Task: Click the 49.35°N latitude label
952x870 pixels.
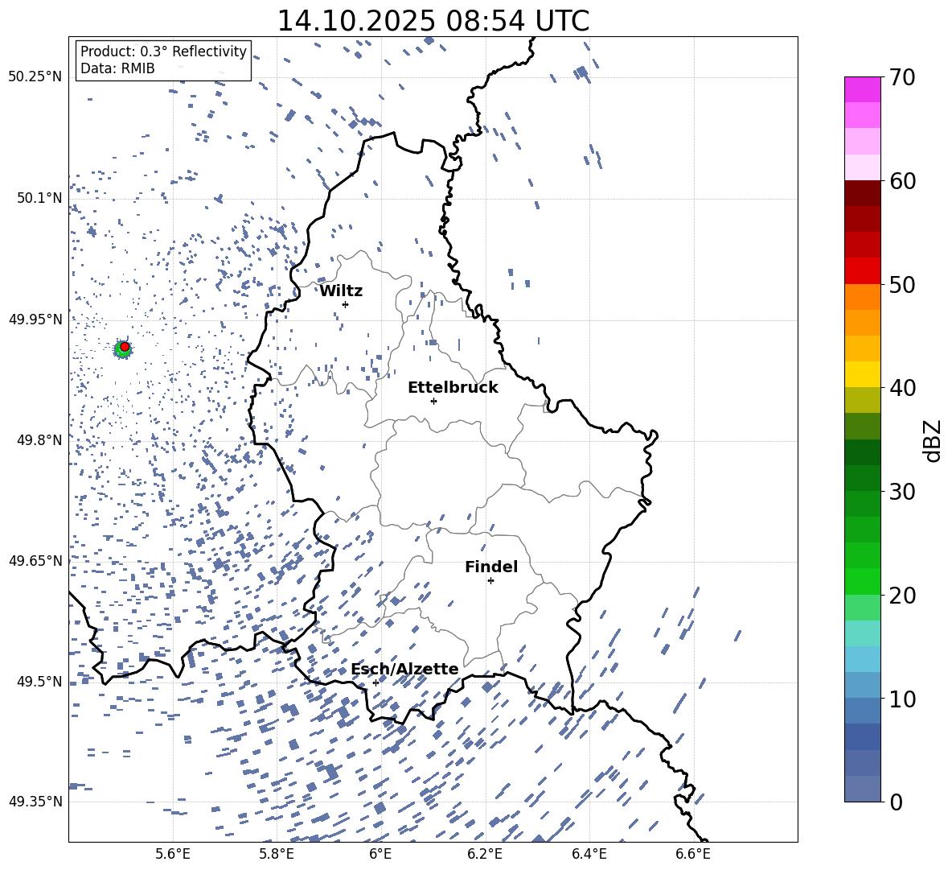Action: pyautogui.click(x=35, y=802)
